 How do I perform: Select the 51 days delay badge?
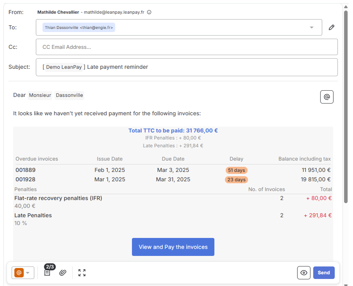[236, 170]
